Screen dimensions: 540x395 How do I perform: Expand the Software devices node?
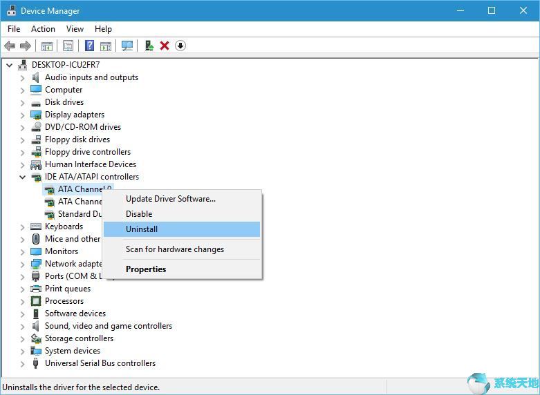22,314
